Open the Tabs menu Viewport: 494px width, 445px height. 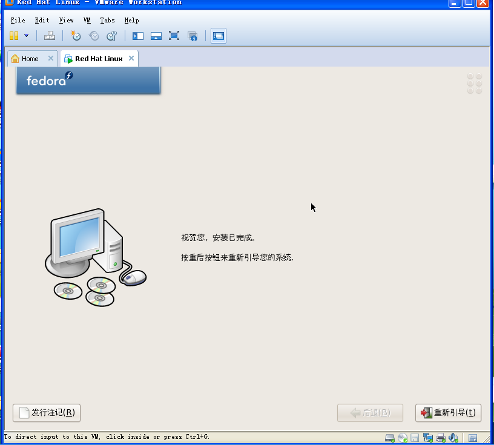[107, 20]
